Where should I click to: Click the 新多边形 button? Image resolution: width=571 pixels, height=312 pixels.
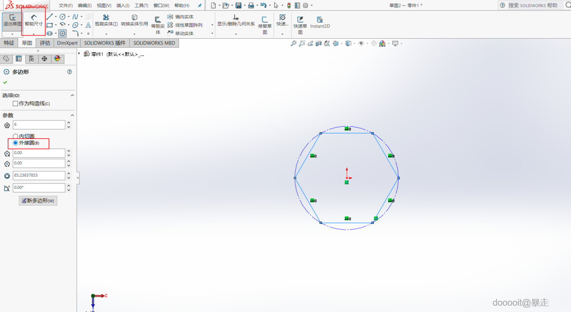click(x=38, y=201)
